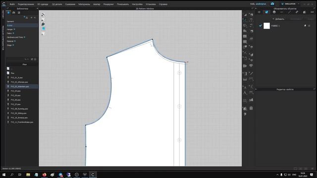Click the Добавить button to add fabric
Viewport: 317px width, 178px height.
[x=278, y=19]
